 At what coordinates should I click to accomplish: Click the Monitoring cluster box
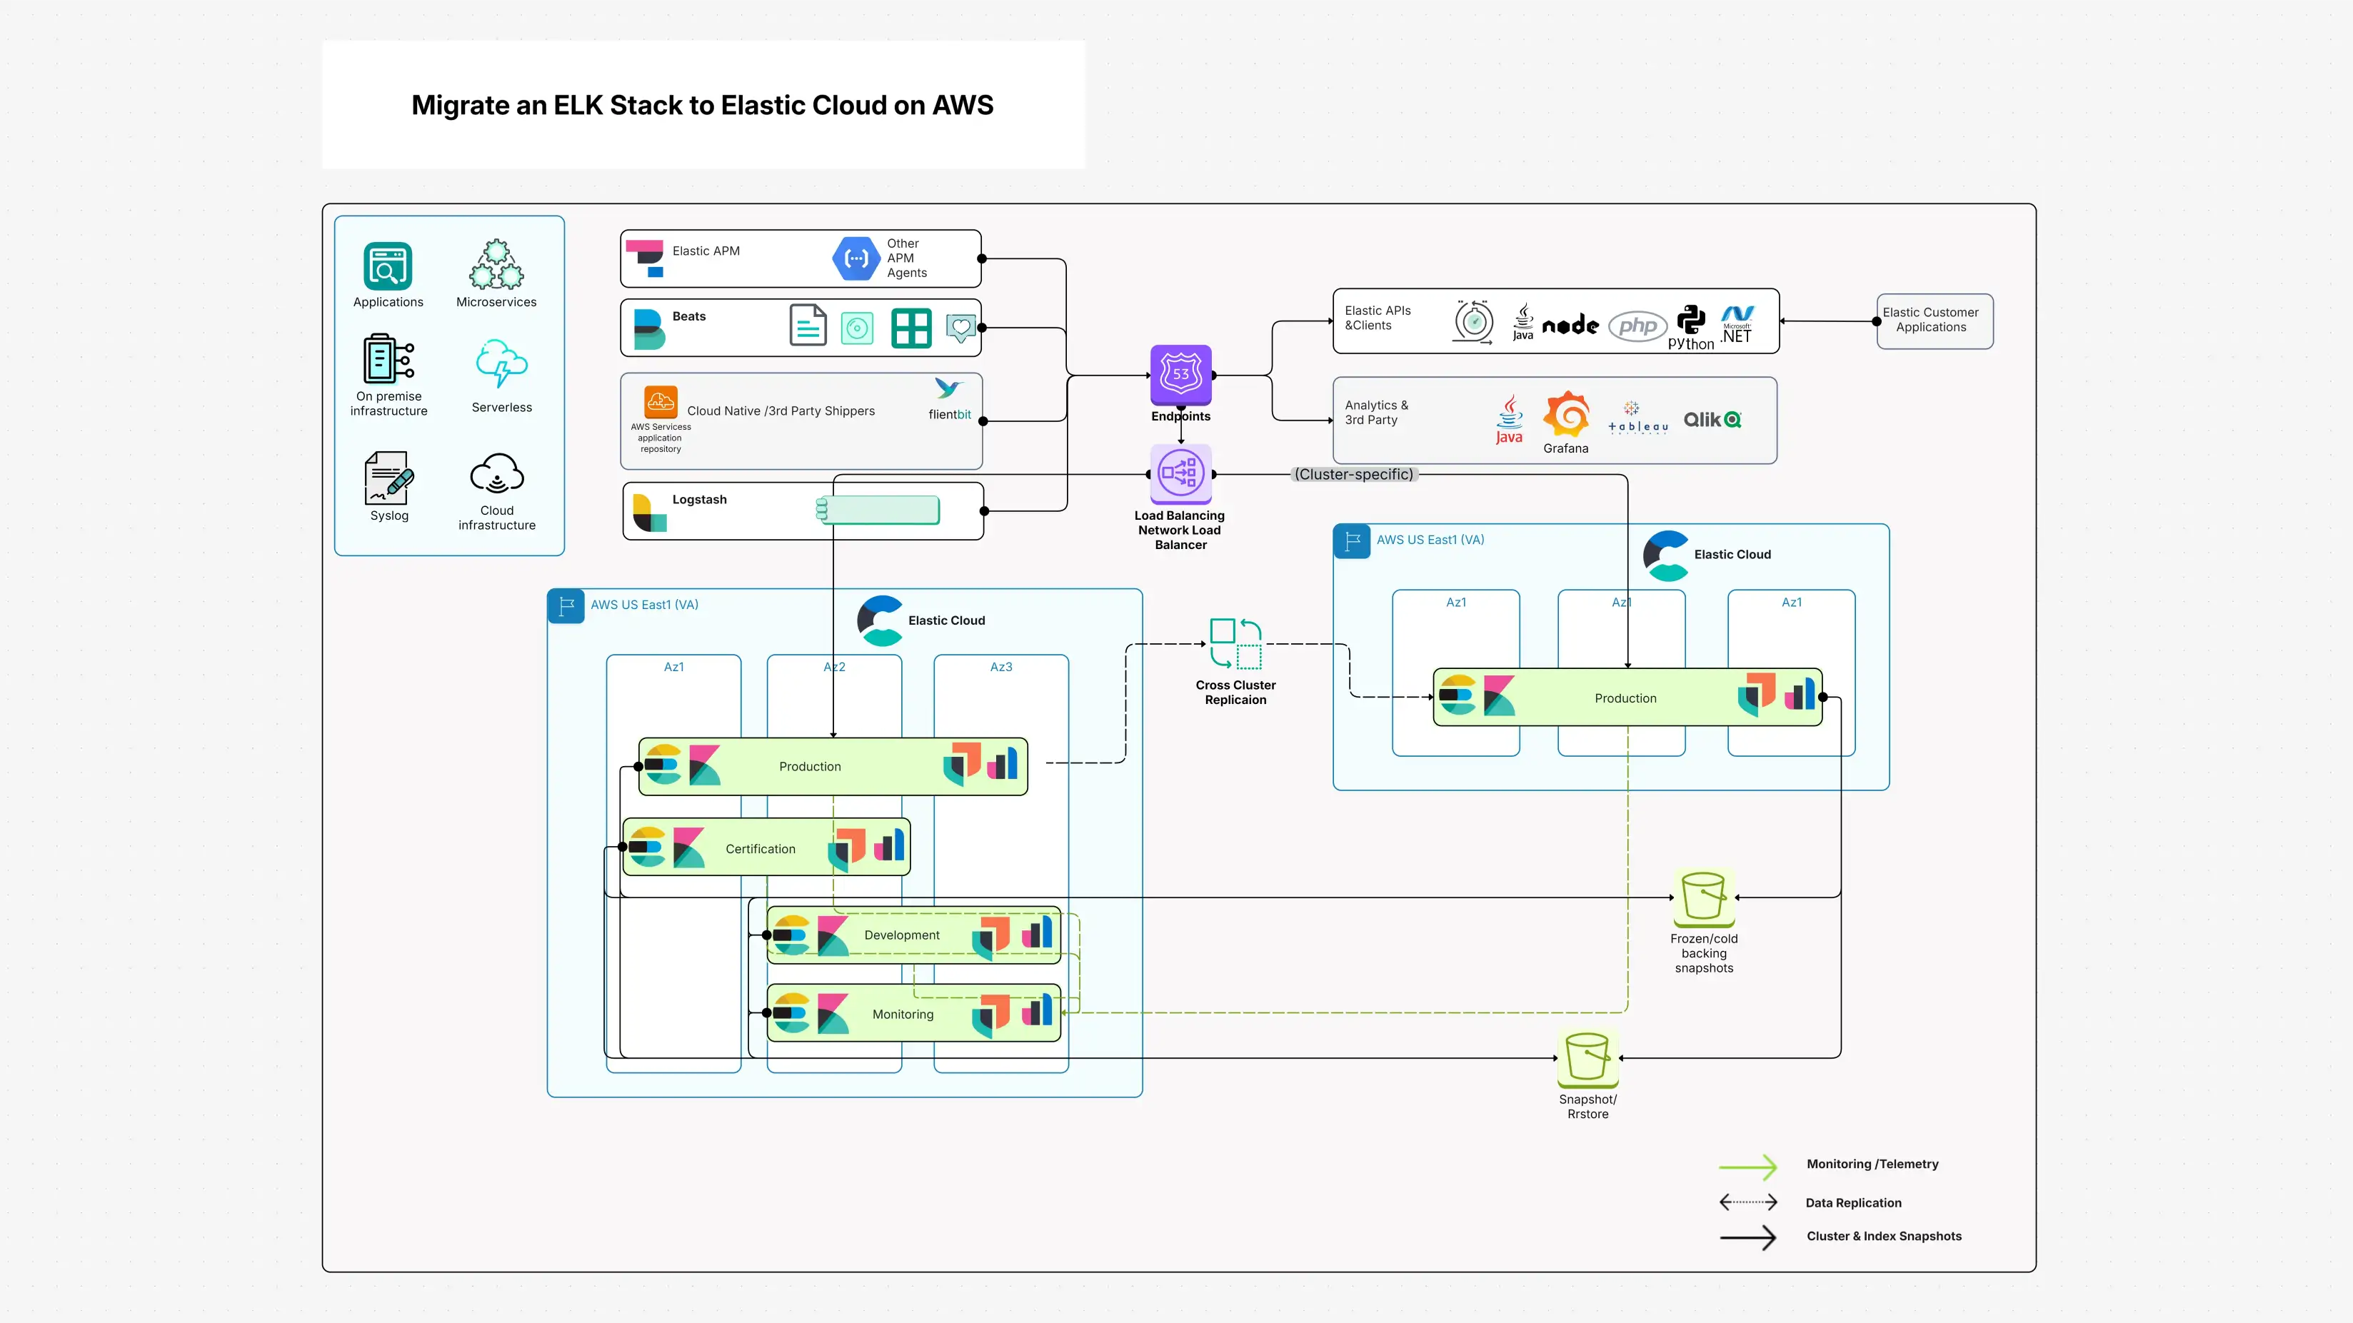pyautogui.click(x=903, y=1013)
